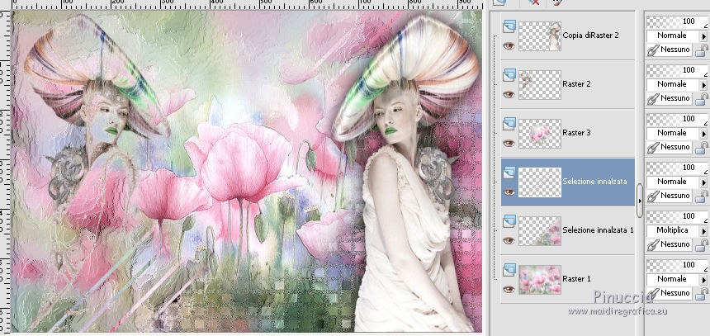Screen dimensions: 710x336
Task: Click the layer type icon of Selezione innalzata 1
Action: coord(509,221)
